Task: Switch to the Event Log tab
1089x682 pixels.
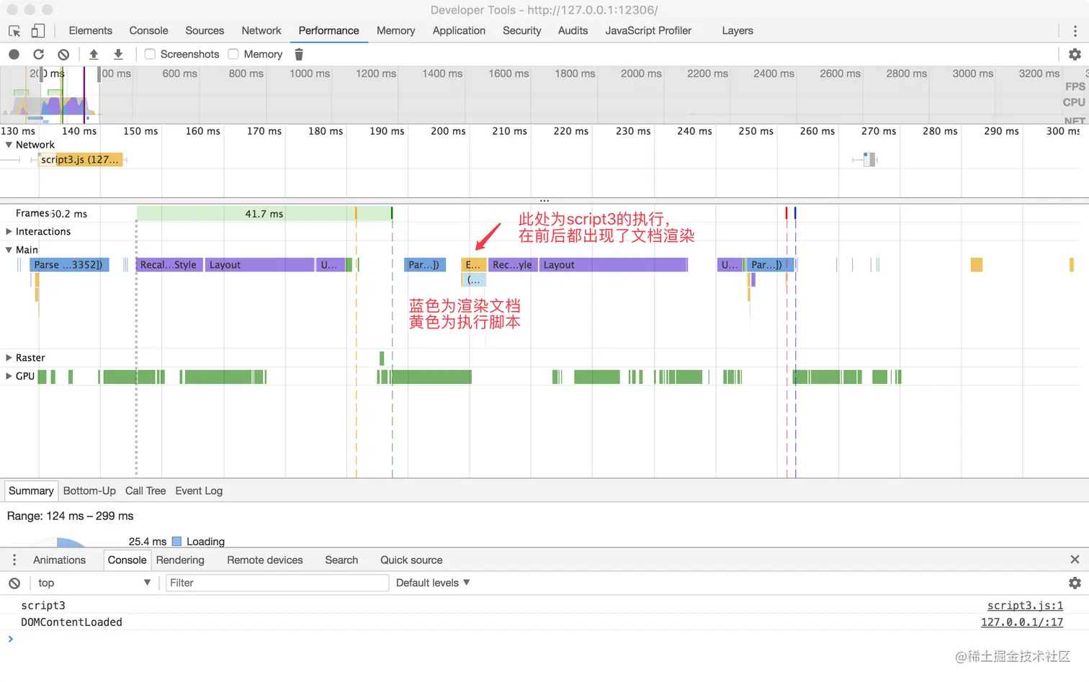Action: point(199,491)
